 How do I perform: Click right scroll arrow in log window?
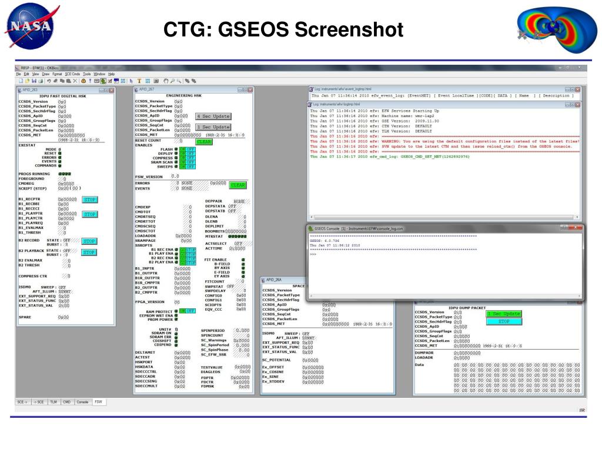coord(577,217)
